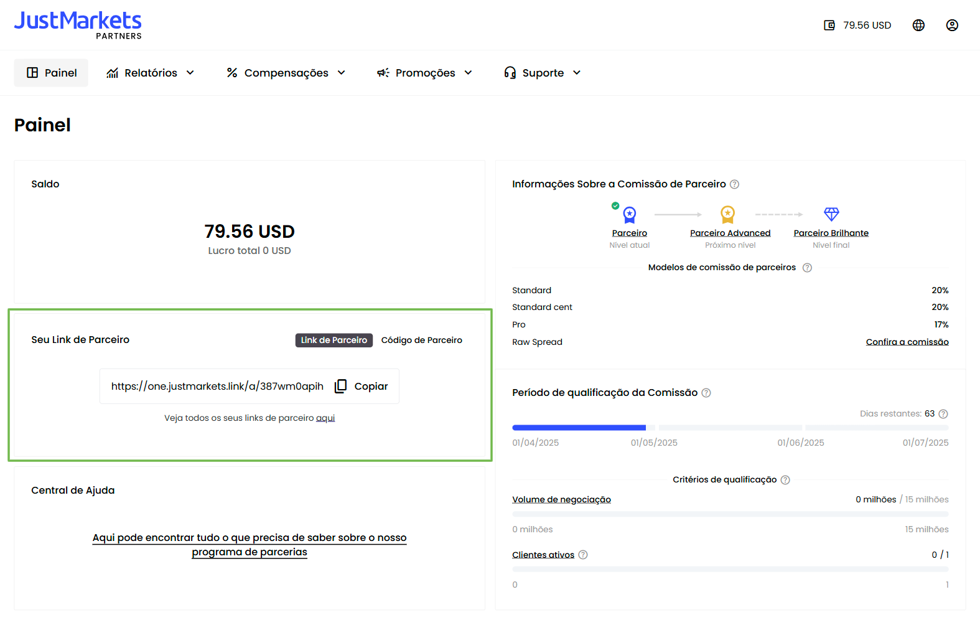This screenshot has height=630, width=980.
Task: Click the Relatórios chart icon
Action: 112,73
